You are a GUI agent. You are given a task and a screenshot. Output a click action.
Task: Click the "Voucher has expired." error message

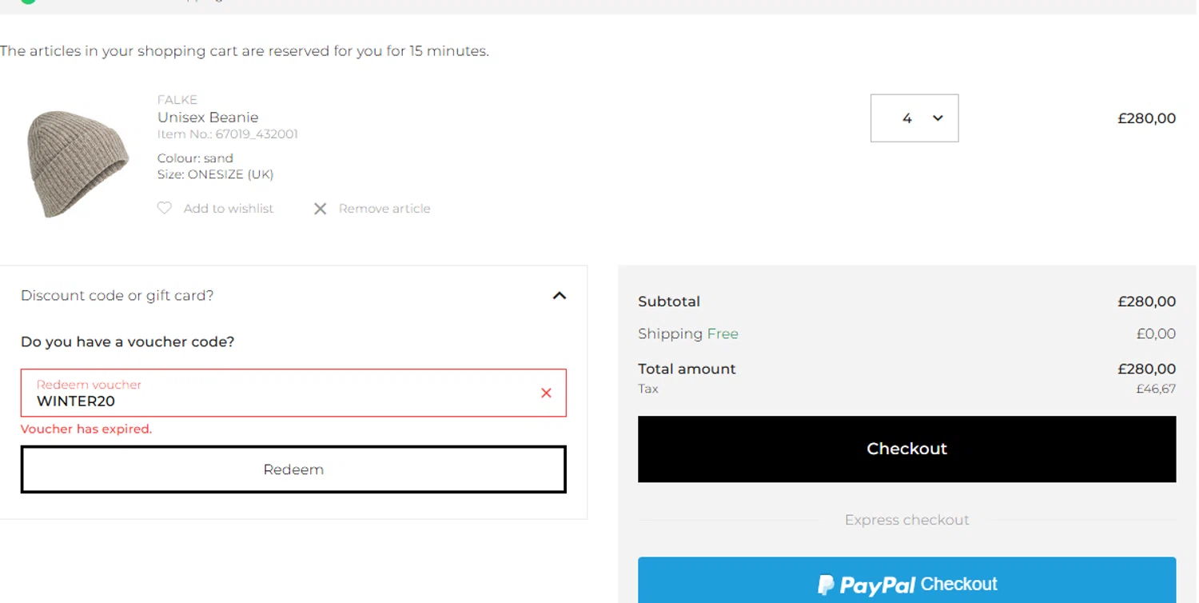[86, 429]
